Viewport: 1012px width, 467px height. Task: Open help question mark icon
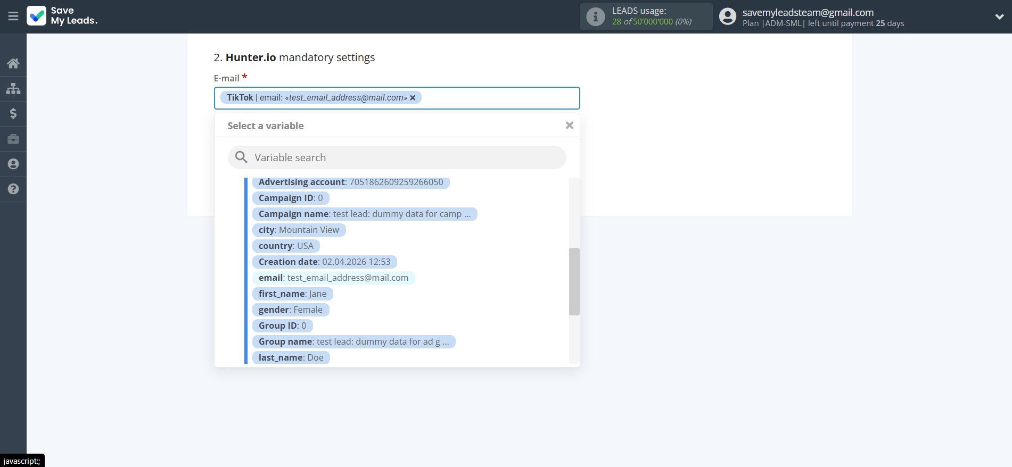click(13, 189)
